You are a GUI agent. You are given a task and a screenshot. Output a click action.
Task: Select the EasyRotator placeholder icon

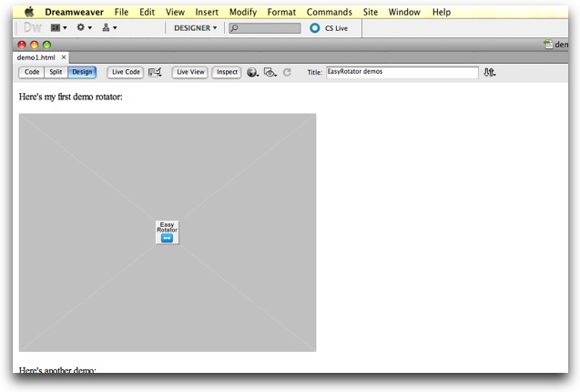pos(167,232)
